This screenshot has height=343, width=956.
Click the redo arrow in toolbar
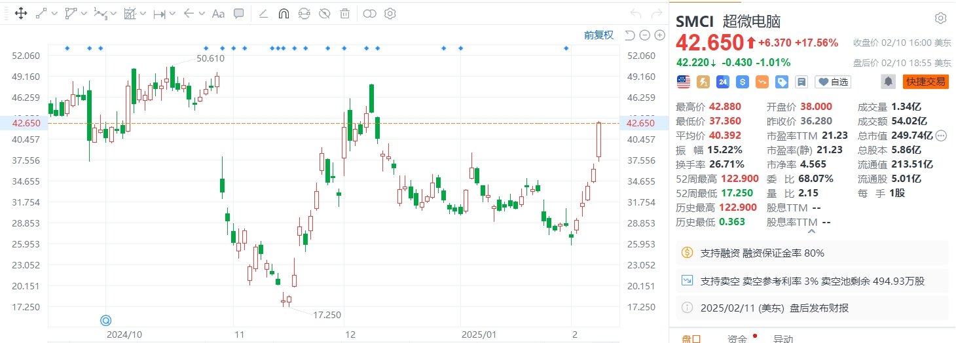(x=655, y=13)
